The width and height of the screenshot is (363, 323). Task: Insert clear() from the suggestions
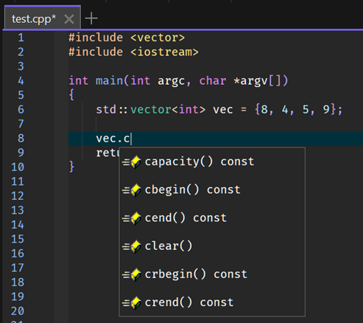pos(212,247)
